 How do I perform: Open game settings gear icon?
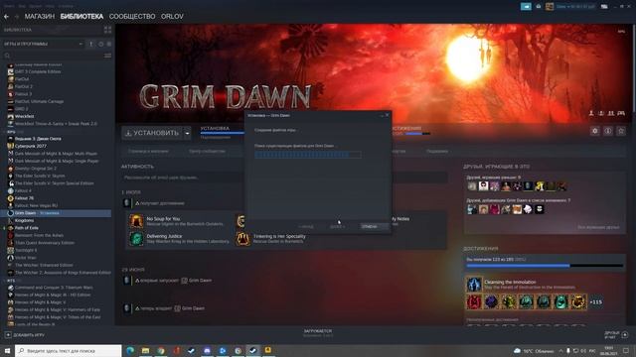click(x=594, y=131)
